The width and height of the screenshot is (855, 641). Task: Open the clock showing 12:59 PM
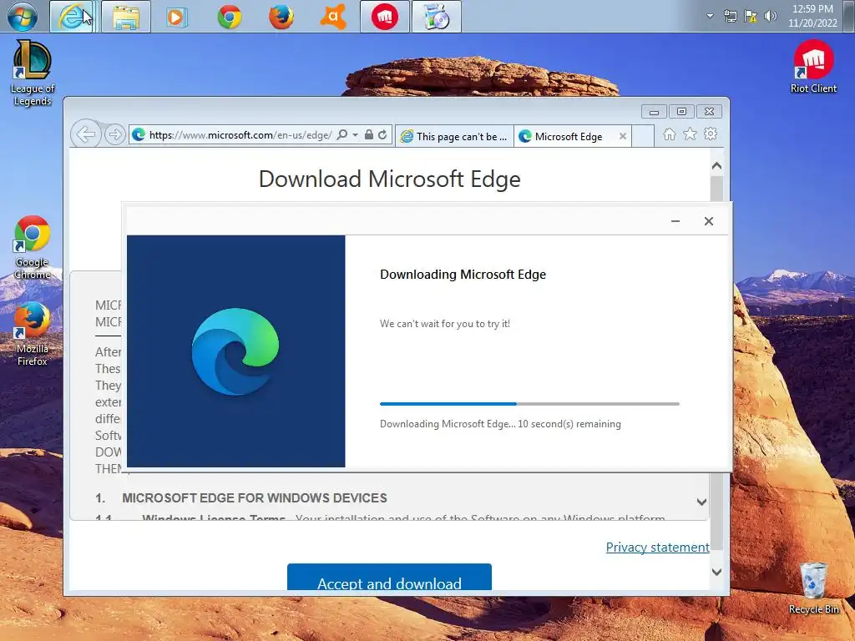(812, 16)
